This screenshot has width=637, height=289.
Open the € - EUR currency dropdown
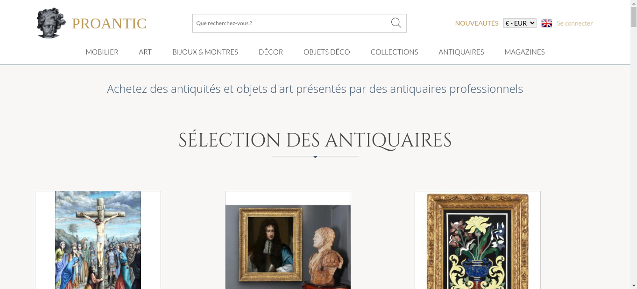pyautogui.click(x=520, y=23)
